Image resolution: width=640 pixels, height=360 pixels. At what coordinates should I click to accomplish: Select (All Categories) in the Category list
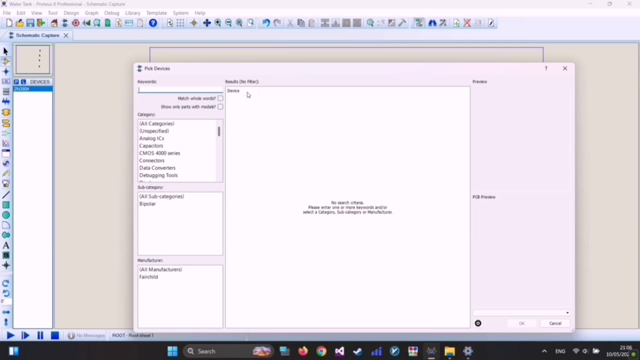pyautogui.click(x=156, y=123)
